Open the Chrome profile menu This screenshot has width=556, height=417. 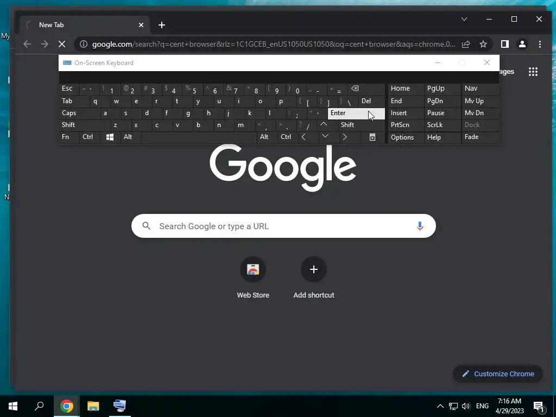pyautogui.click(x=522, y=44)
